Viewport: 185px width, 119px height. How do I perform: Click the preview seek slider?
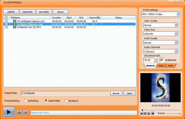tap(161, 110)
